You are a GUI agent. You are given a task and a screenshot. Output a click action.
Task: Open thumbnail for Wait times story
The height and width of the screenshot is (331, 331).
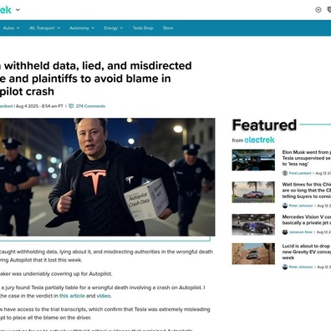(253, 192)
